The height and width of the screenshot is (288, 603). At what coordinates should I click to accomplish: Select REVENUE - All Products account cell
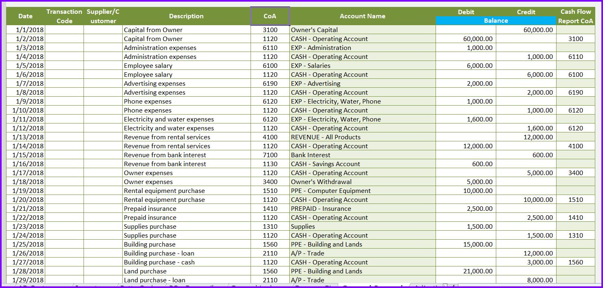tap(363, 137)
